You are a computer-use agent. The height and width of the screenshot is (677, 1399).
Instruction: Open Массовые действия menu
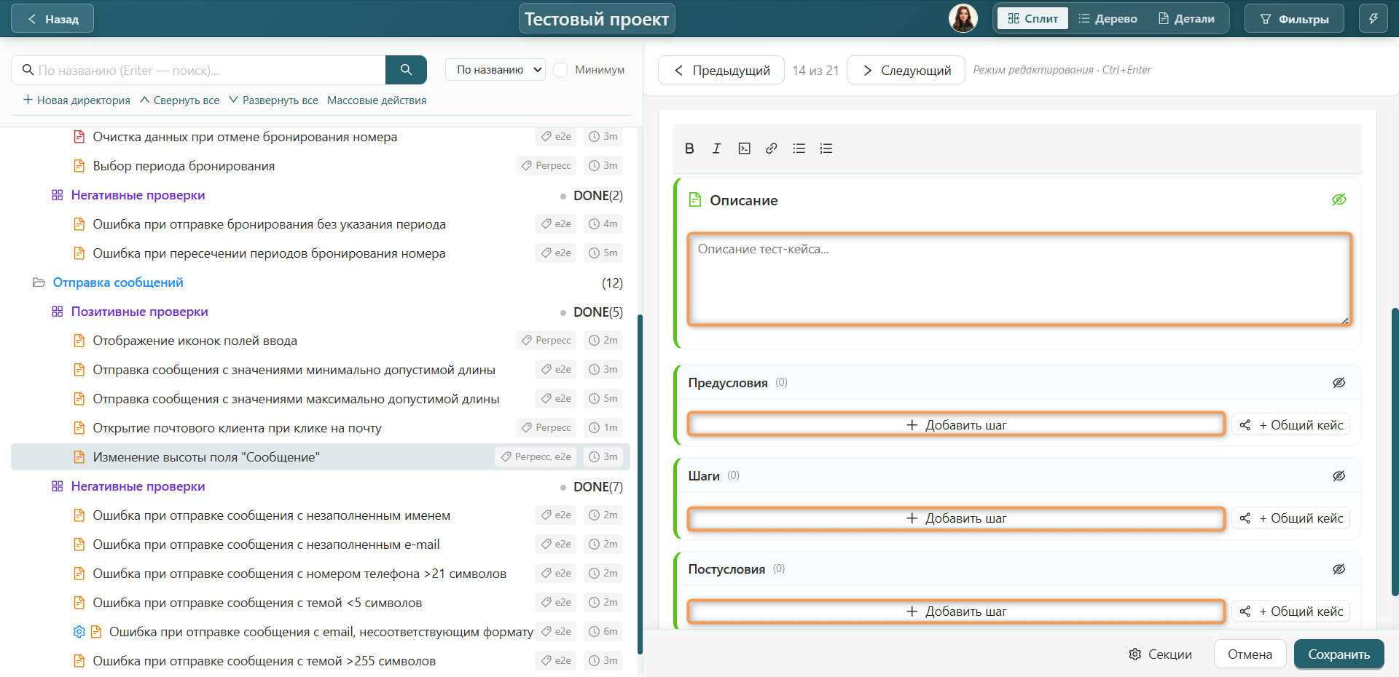377,100
